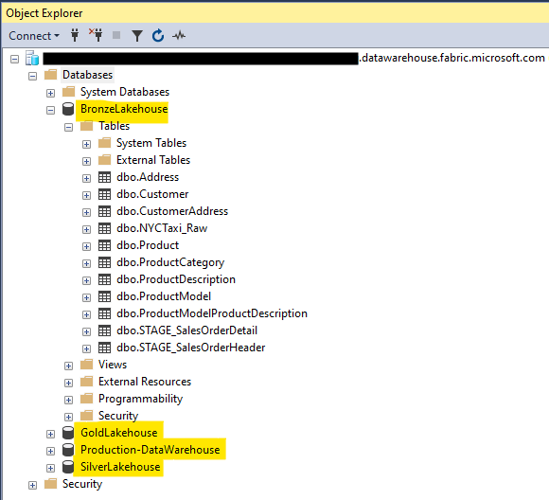549x500 pixels.
Task: Select the Databases folder icon
Action: click(50, 75)
